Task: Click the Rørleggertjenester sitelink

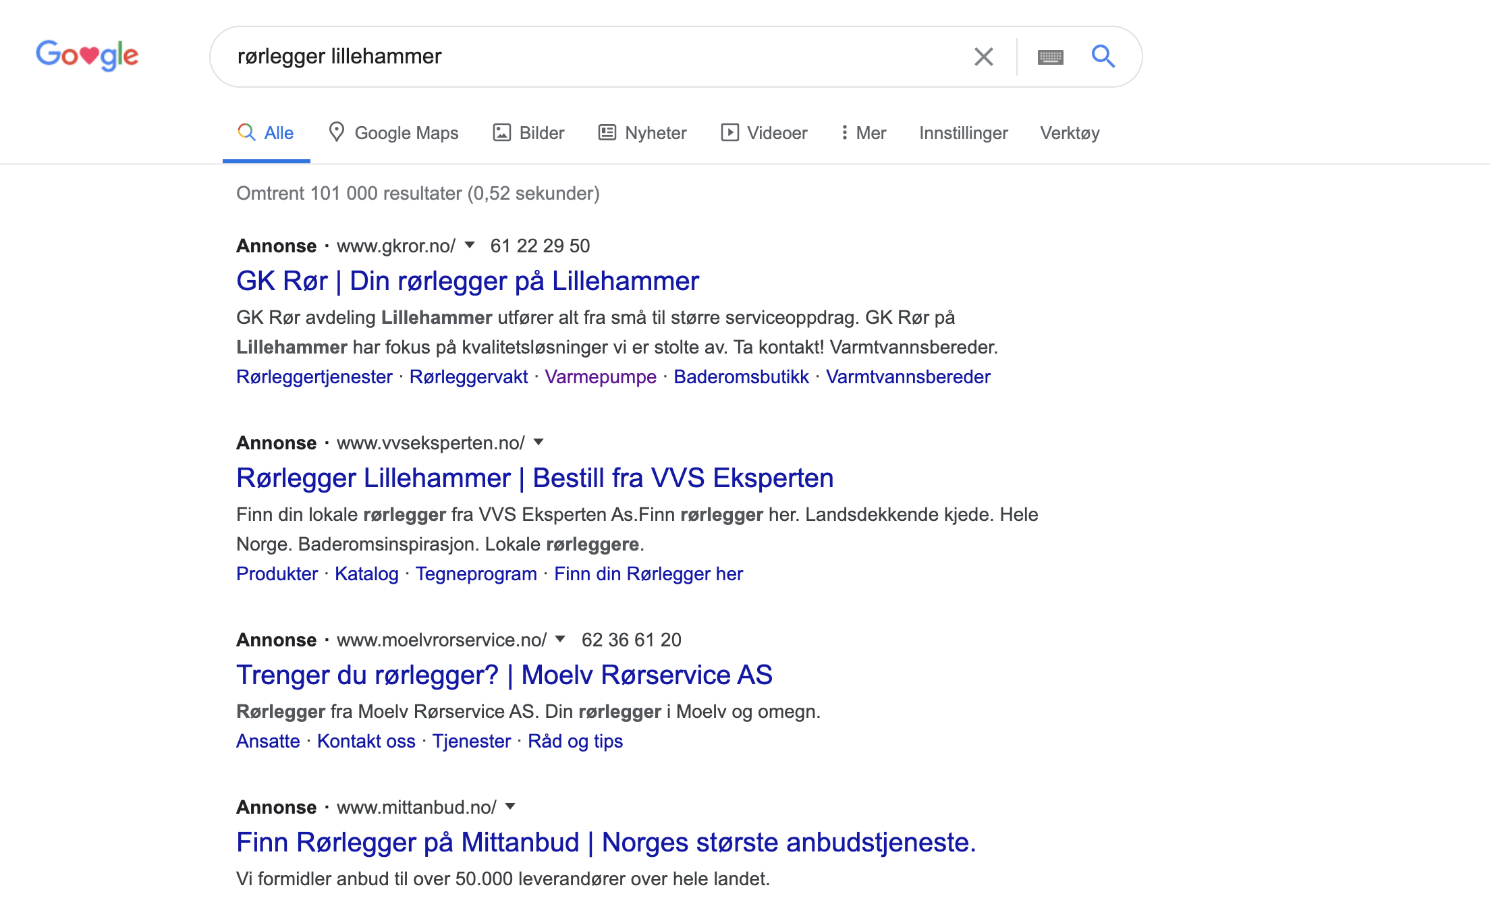Action: 314,377
